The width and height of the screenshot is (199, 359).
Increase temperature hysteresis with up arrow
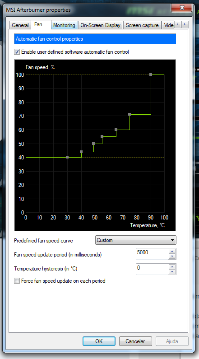[x=172, y=266]
